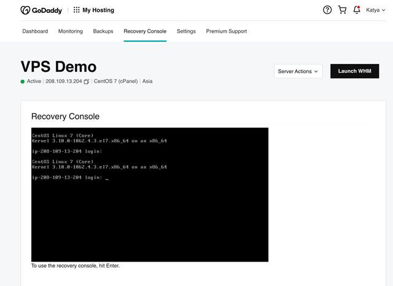The width and height of the screenshot is (393, 286).
Task: Click the Recovery Console section heading
Action: coord(66,117)
